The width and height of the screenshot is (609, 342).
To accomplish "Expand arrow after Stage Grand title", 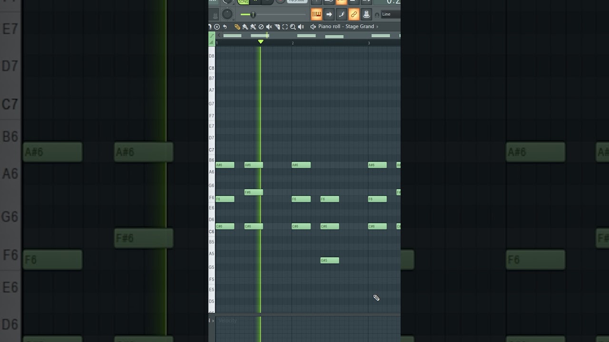I will point(377,27).
